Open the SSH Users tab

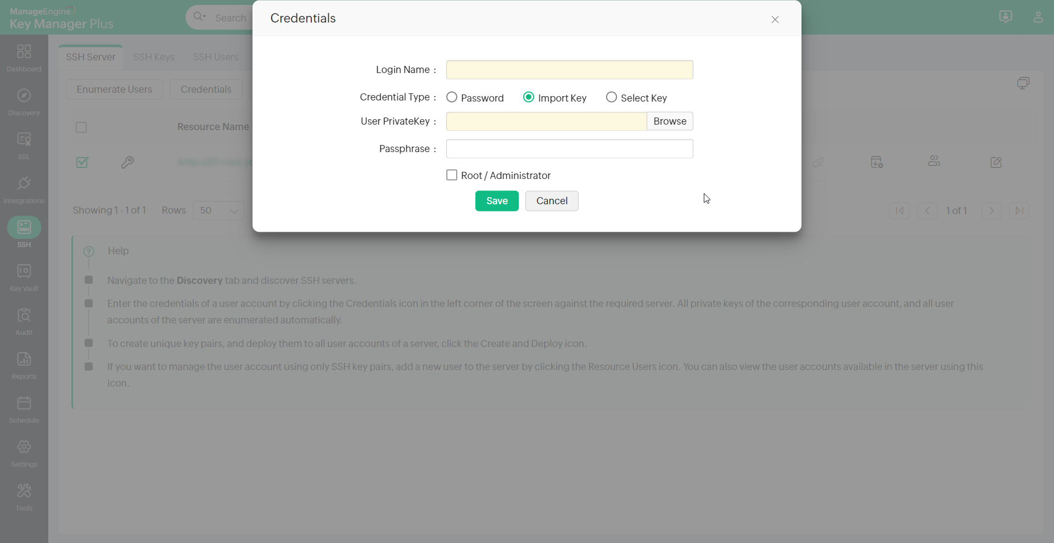pyautogui.click(x=216, y=57)
